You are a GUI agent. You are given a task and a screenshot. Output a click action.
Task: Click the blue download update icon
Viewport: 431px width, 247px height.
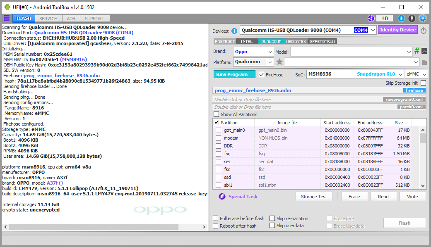(401, 18)
